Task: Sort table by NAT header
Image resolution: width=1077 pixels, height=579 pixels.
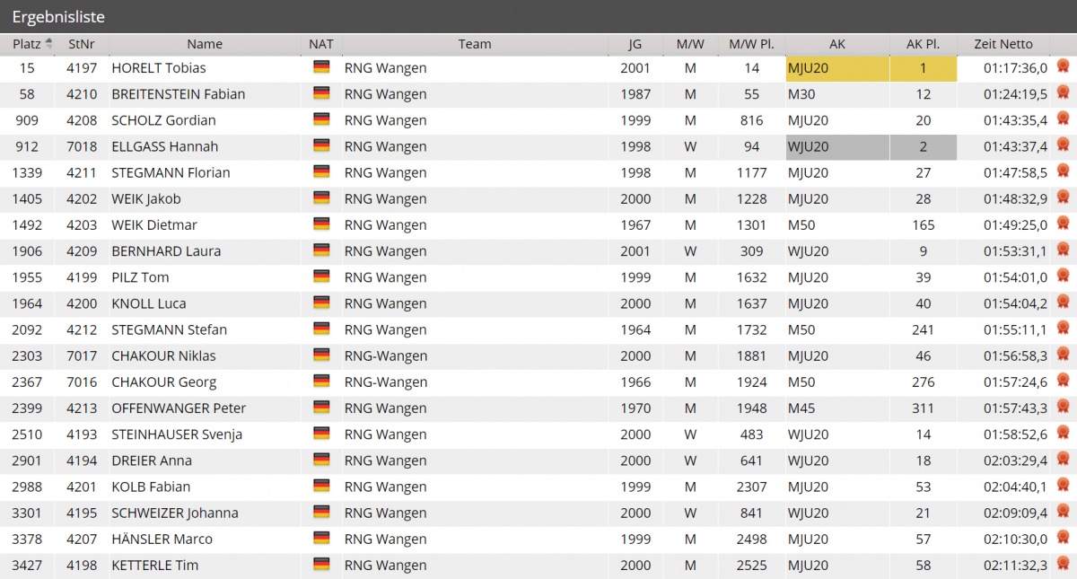Action: tap(321, 44)
